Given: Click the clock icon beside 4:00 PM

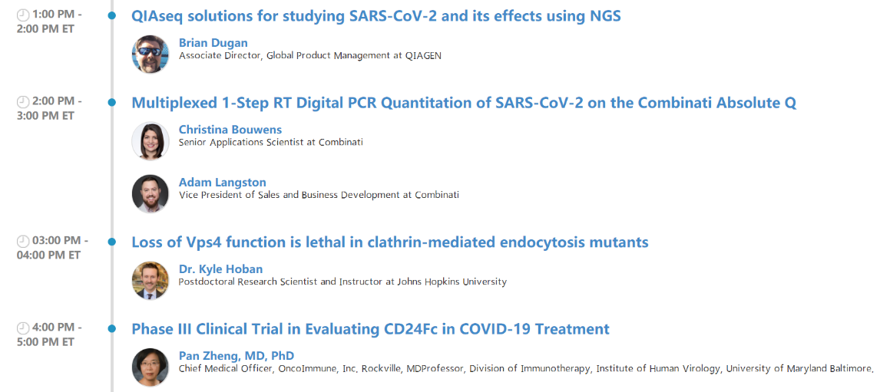Looking at the screenshot, I should click(x=23, y=328).
